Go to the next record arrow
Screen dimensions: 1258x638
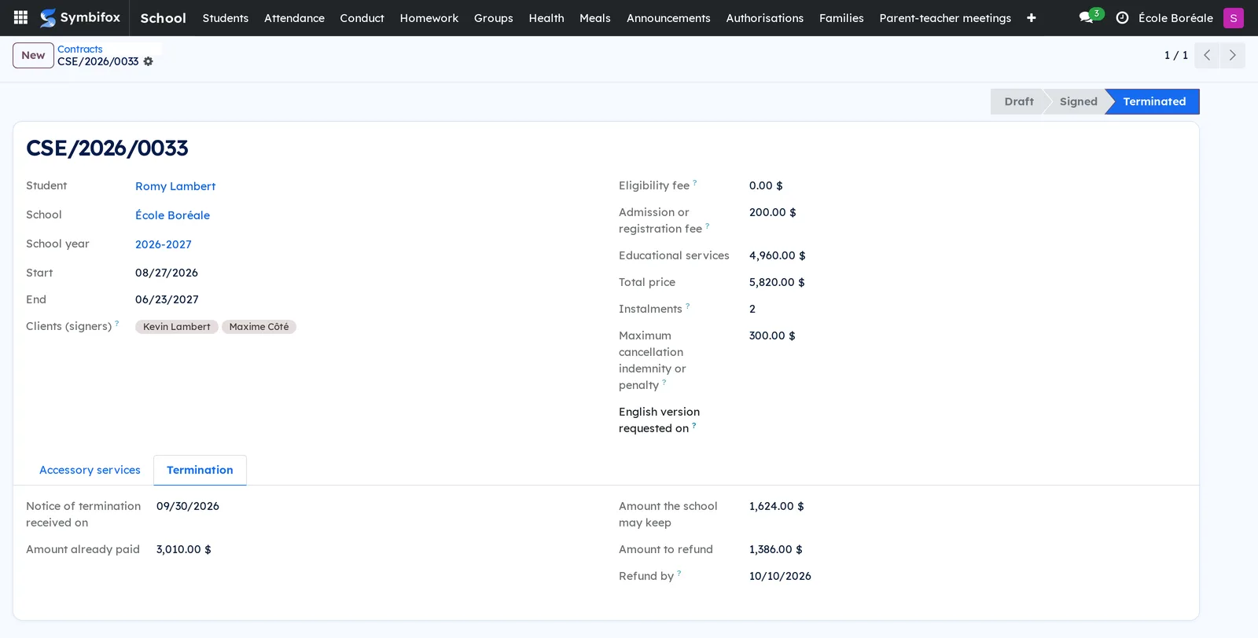[x=1232, y=55]
